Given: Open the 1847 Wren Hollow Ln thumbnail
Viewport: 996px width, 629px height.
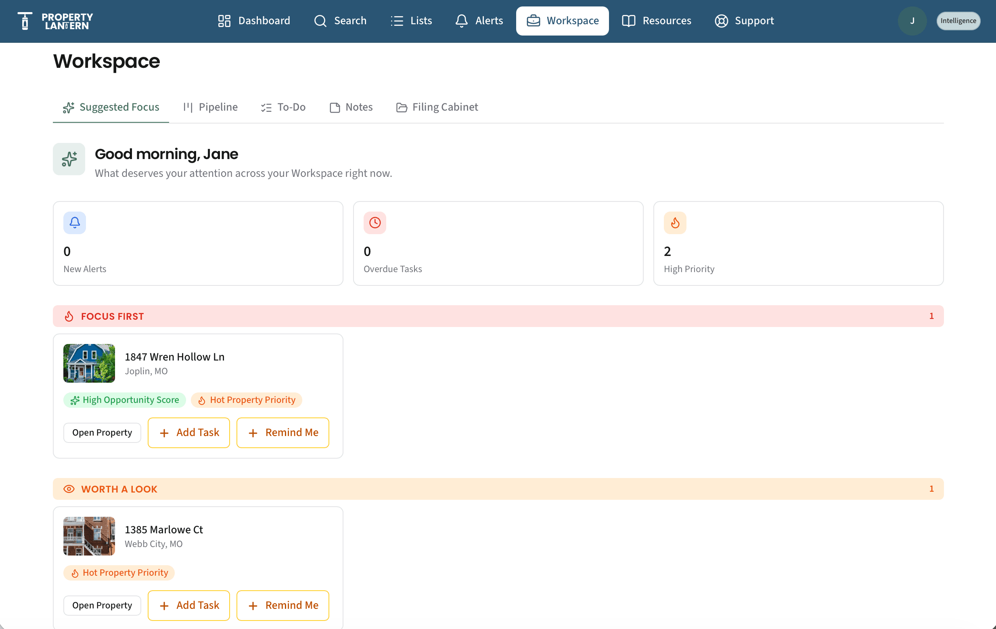Looking at the screenshot, I should pyautogui.click(x=89, y=363).
